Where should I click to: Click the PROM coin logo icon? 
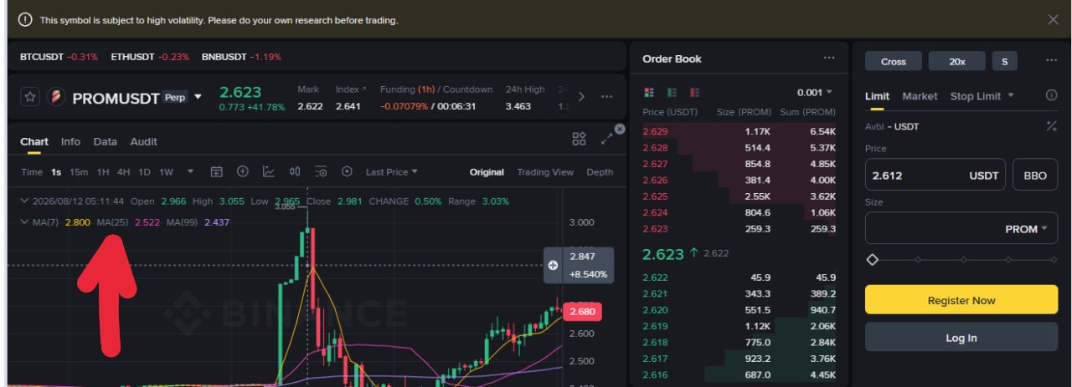(x=56, y=97)
